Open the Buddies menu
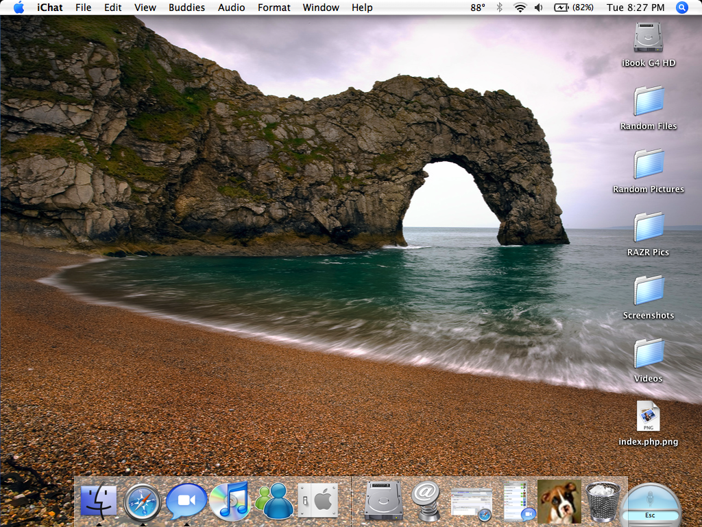Image resolution: width=702 pixels, height=527 pixels. pos(186,8)
